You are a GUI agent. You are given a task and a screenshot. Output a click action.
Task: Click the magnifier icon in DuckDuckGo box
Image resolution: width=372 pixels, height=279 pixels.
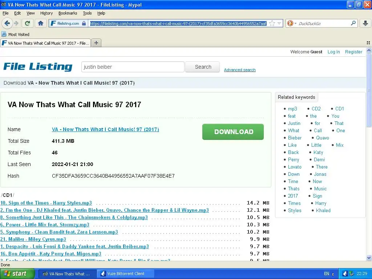353,23
